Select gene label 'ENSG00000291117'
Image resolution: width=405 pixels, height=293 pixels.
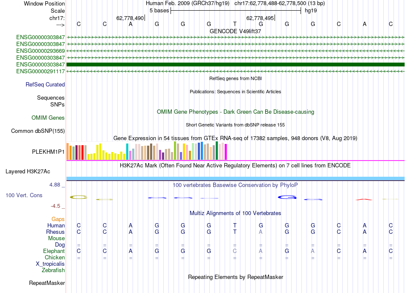pyautogui.click(x=40, y=71)
